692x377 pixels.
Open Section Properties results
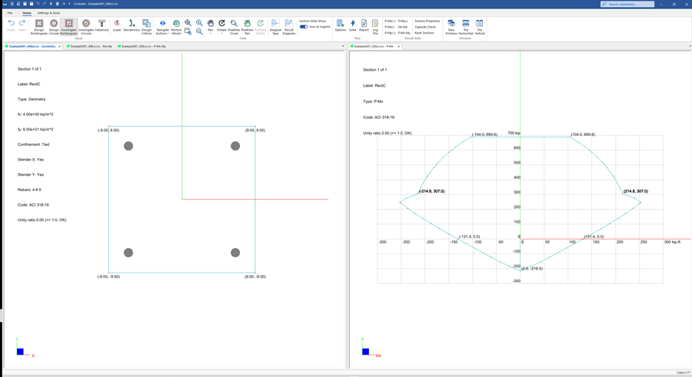tap(428, 21)
